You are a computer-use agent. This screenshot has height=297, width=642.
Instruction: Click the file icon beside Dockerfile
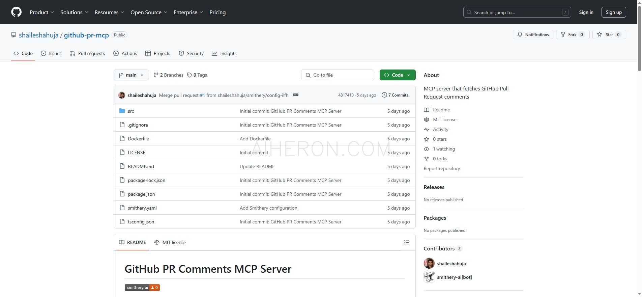pos(122,139)
